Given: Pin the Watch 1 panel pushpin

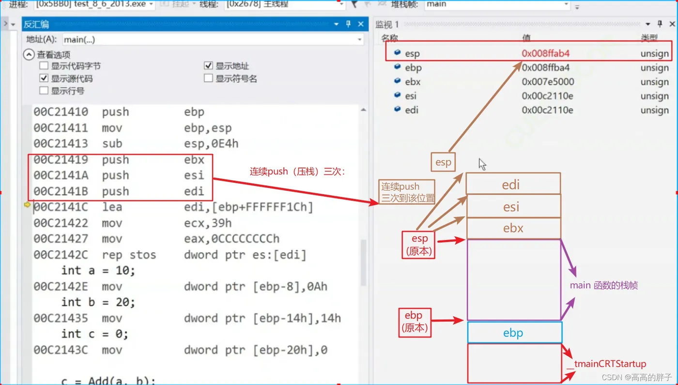Looking at the screenshot, I should click(x=660, y=24).
